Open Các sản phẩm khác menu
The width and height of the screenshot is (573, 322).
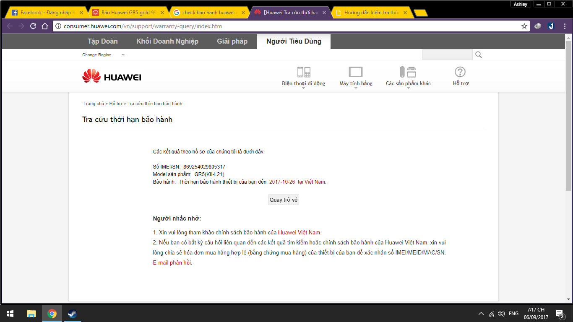(x=408, y=76)
